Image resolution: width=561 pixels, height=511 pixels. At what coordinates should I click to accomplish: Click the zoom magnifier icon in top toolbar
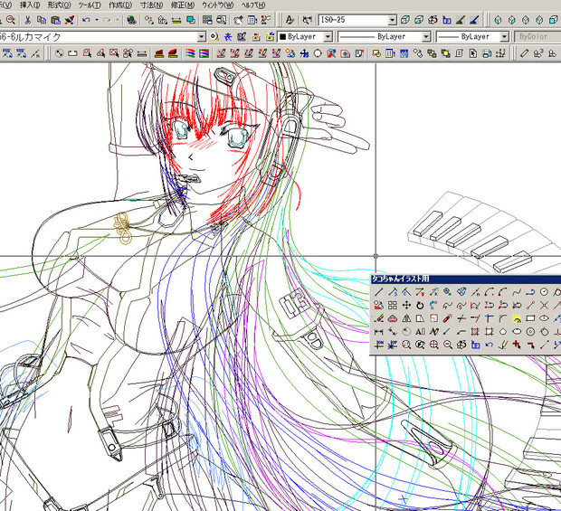11,20
